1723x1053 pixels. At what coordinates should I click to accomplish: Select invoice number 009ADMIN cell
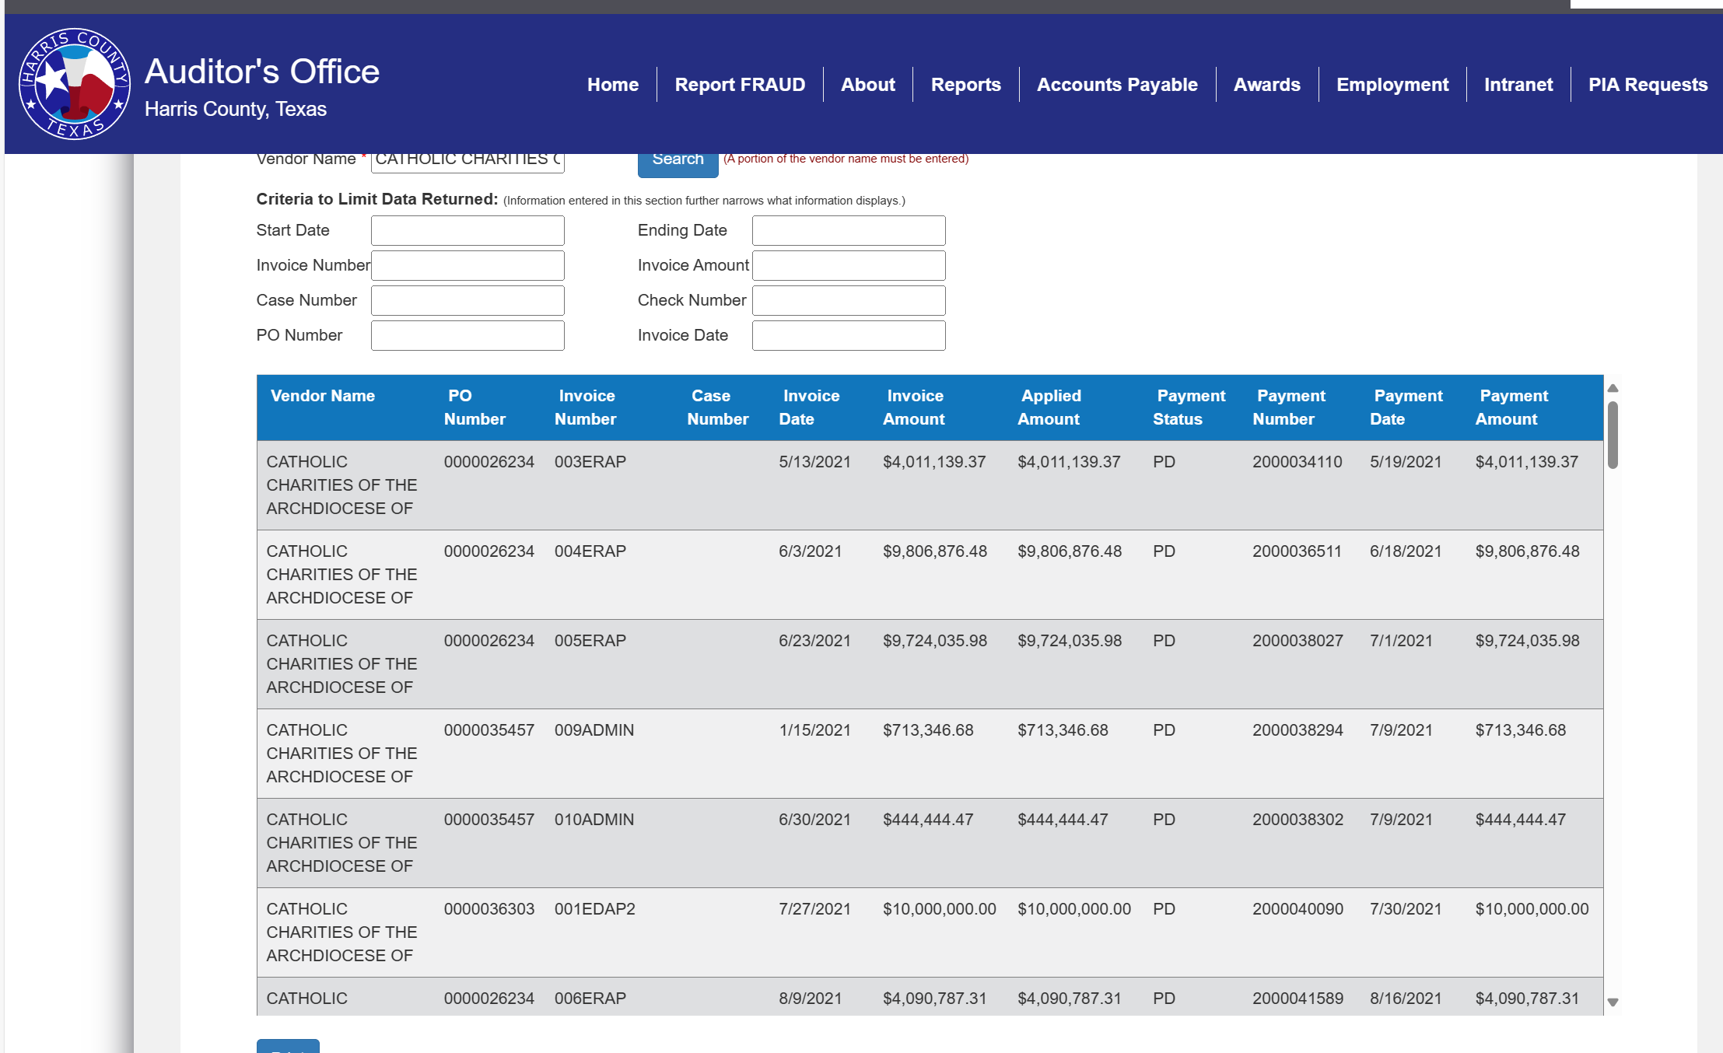pyautogui.click(x=594, y=730)
